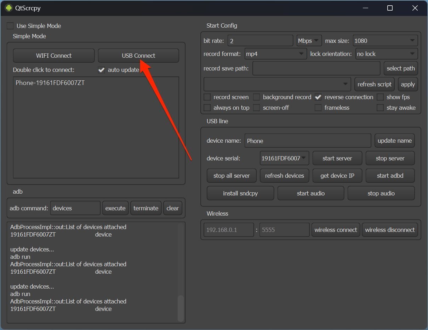Open the Mbps bit rate unit dropdown
This screenshot has width=428, height=330.
[309, 41]
